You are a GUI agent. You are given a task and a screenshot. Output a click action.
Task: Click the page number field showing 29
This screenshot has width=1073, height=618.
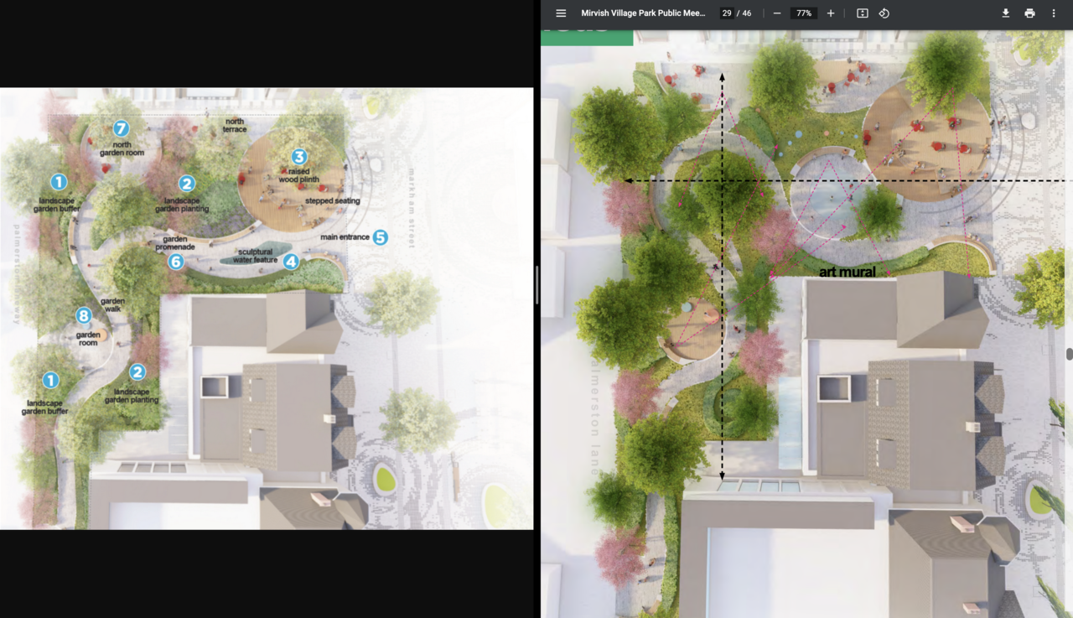(x=726, y=13)
